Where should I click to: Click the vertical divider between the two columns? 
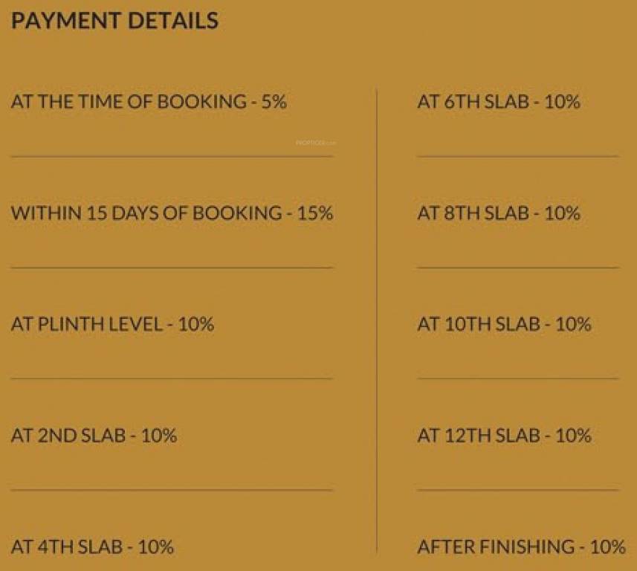point(377,320)
